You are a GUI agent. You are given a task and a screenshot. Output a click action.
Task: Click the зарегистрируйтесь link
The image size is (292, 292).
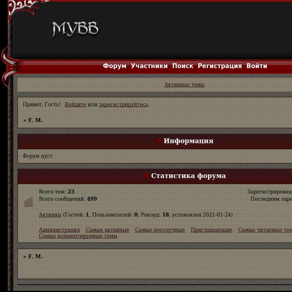tap(123, 105)
